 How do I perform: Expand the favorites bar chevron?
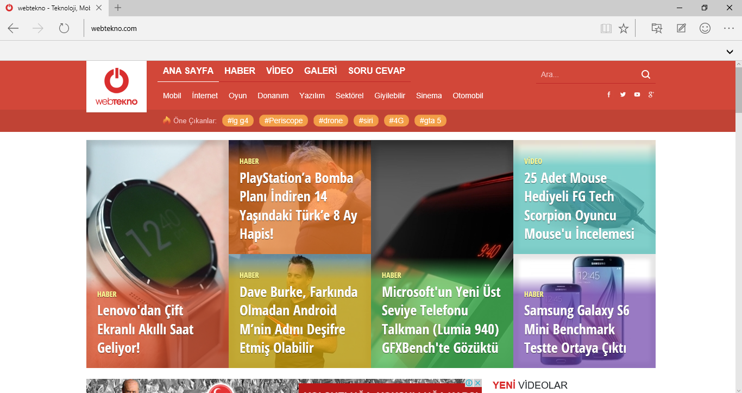tap(730, 52)
